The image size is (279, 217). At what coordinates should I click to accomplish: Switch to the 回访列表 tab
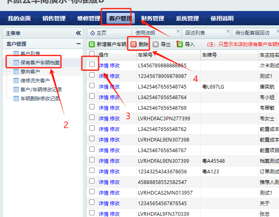coord(195,33)
